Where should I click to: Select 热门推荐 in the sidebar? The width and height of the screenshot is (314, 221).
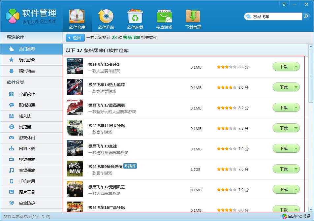[27, 49]
